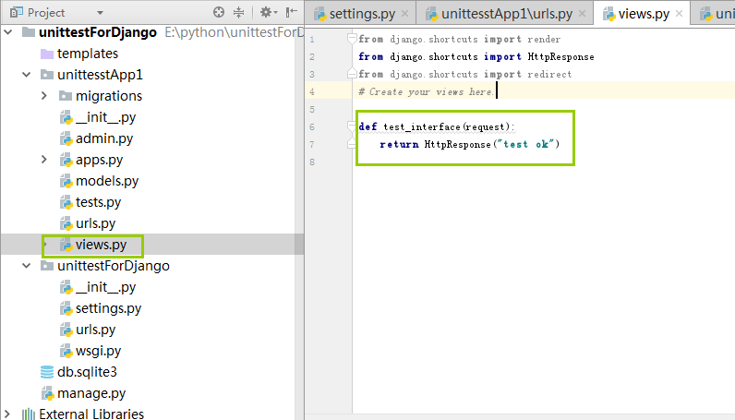The image size is (735, 420).
Task: Click 'redirect' in the line 3 import
Action: coord(549,74)
